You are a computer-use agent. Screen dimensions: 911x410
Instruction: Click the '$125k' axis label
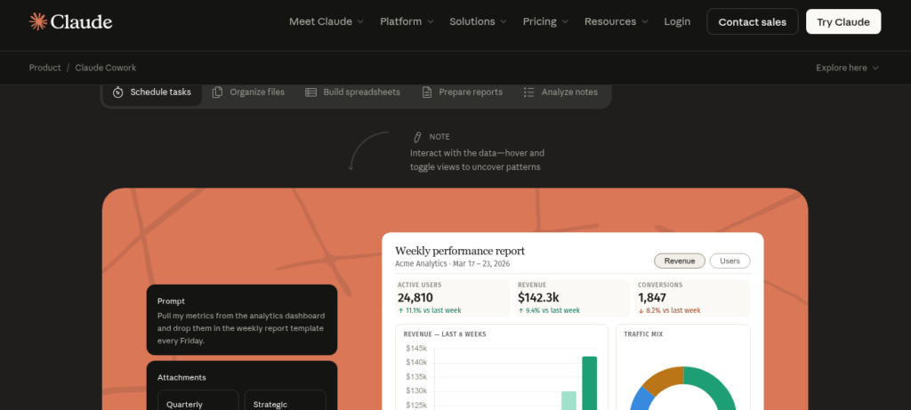[x=416, y=406]
